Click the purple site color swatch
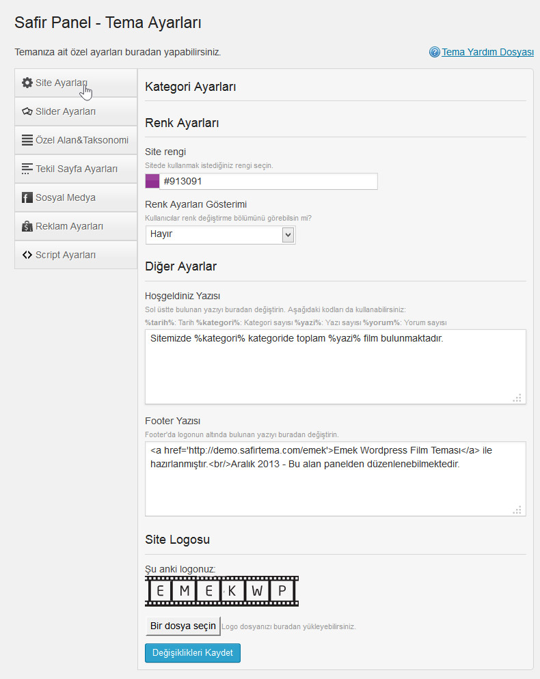The height and width of the screenshot is (679, 540). [152, 181]
